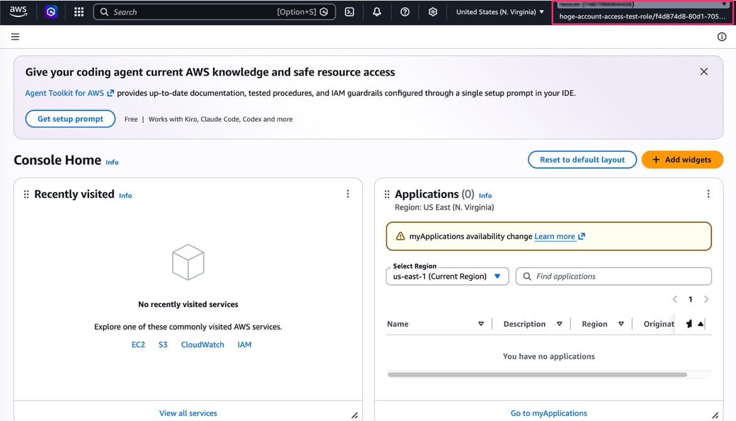The height and width of the screenshot is (421, 736).
Task: Open the account role menu
Action: click(642, 12)
